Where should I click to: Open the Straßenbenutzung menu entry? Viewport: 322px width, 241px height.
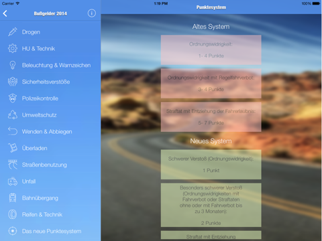point(50,165)
